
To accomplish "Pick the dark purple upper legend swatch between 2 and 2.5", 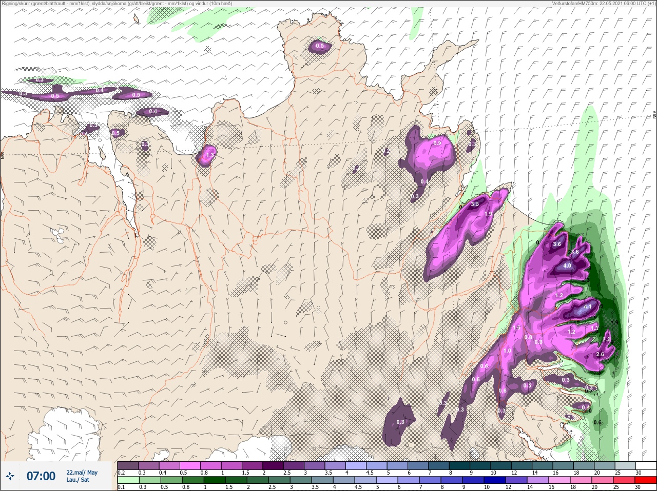I will click(x=273, y=465).
